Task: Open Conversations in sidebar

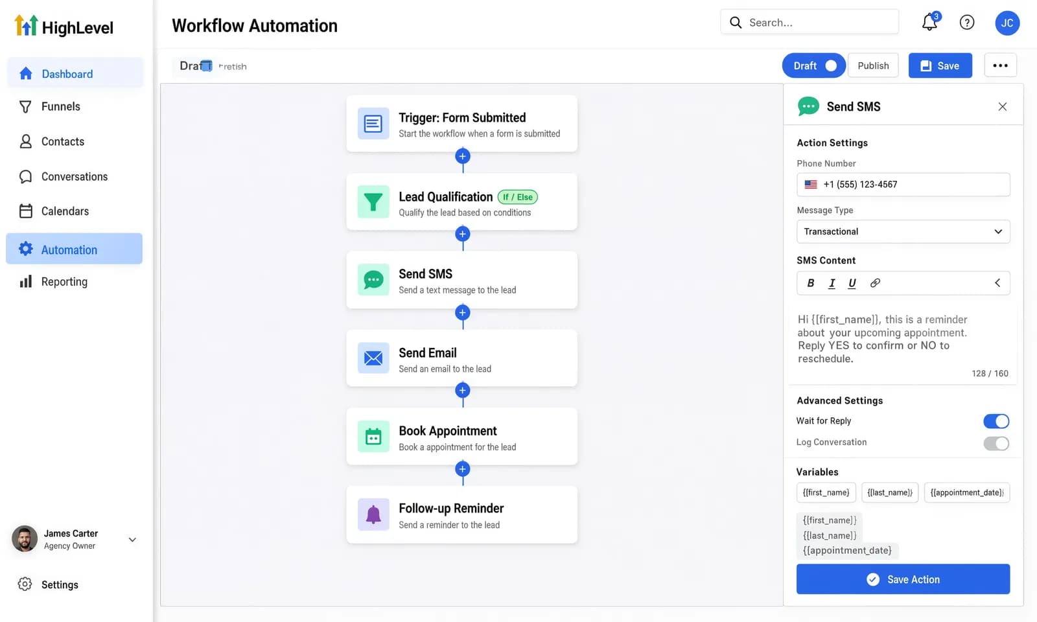Action: [x=74, y=176]
